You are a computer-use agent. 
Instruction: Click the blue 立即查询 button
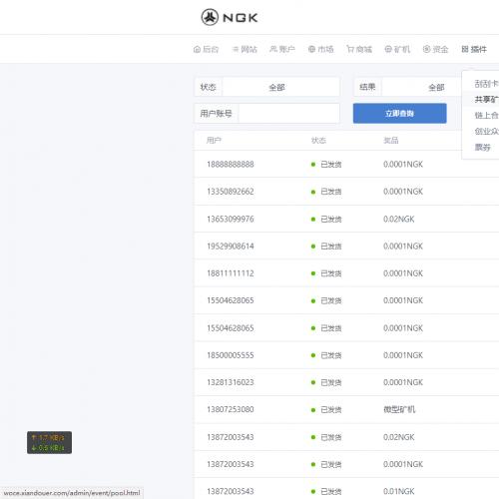pyautogui.click(x=400, y=114)
